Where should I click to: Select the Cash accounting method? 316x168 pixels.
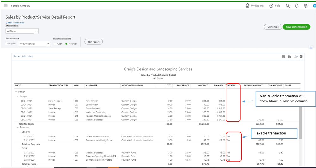click(55, 44)
